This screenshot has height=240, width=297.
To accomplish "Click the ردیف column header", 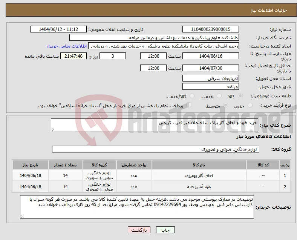I will point(285,165).
